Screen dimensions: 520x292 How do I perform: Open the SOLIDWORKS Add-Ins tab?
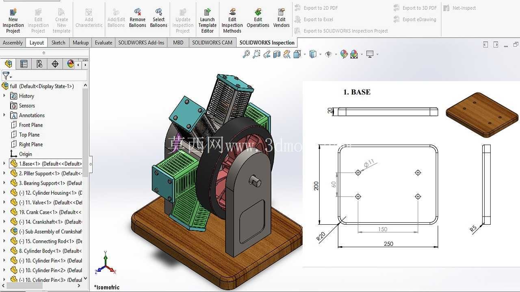click(141, 43)
